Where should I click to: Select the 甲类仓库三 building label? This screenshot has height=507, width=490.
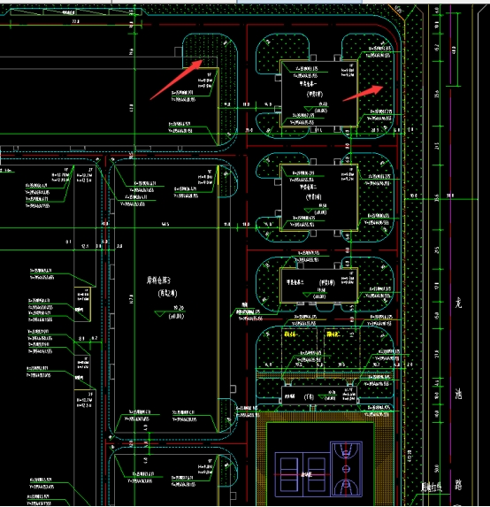[x=295, y=282]
